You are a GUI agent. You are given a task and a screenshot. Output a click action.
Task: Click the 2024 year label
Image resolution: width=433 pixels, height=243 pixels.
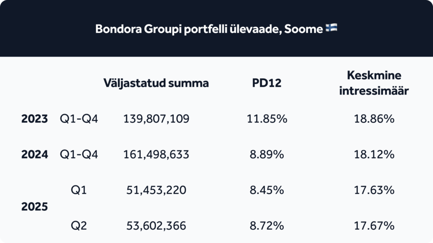35,154
